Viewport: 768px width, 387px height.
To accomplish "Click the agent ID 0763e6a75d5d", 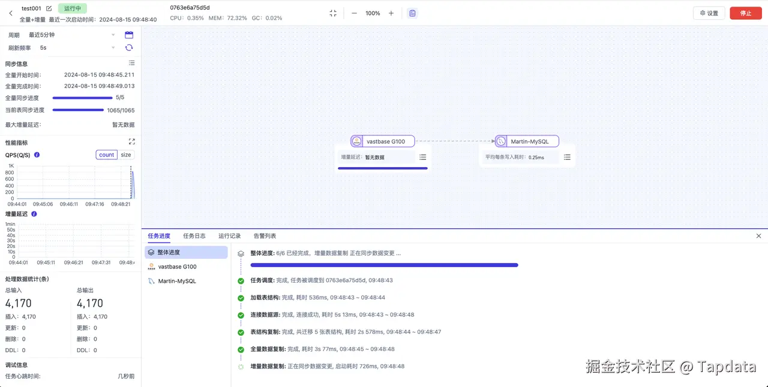I will 190,8.
